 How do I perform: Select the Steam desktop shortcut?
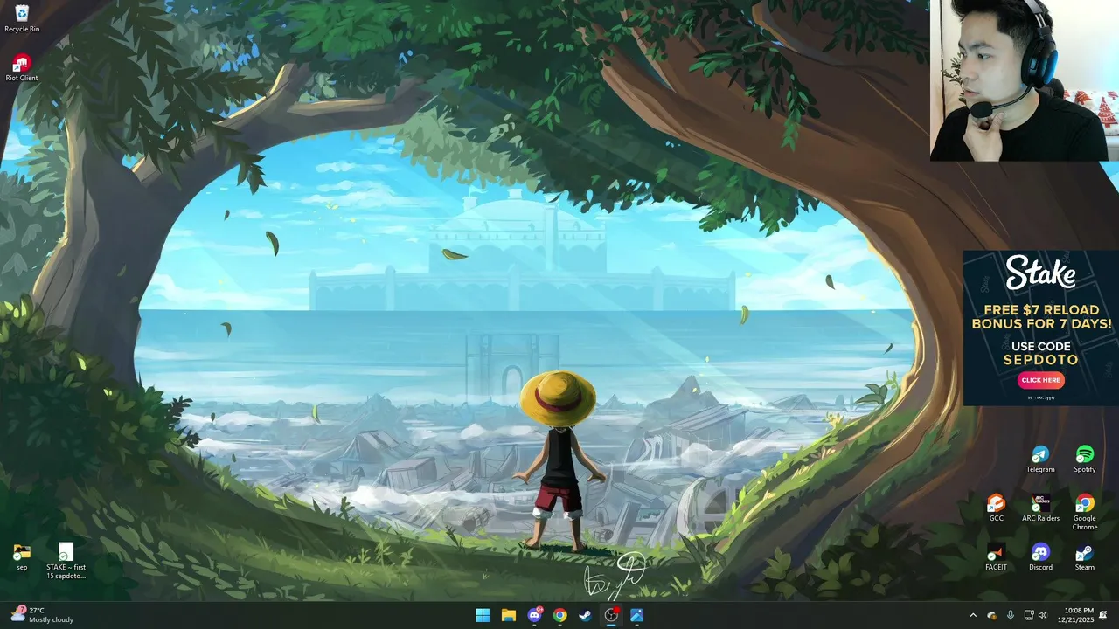coord(1085,556)
